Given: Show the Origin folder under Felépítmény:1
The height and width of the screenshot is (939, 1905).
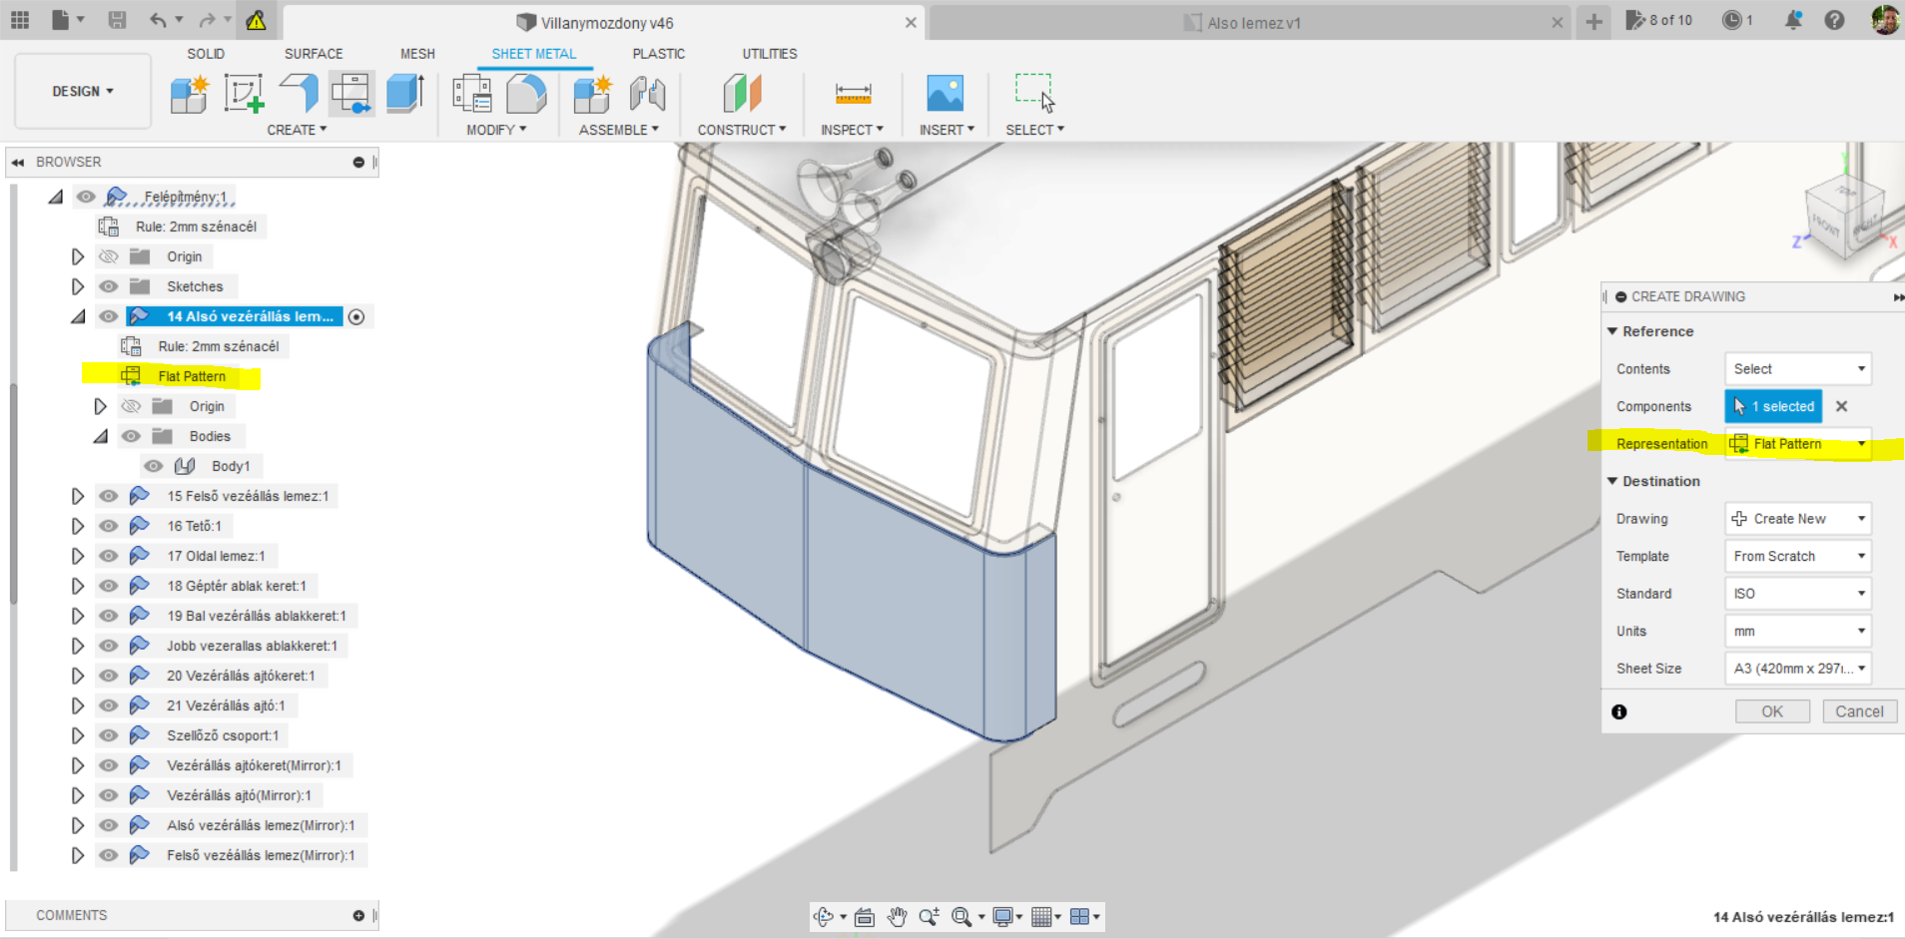Looking at the screenshot, I should pos(108,256).
